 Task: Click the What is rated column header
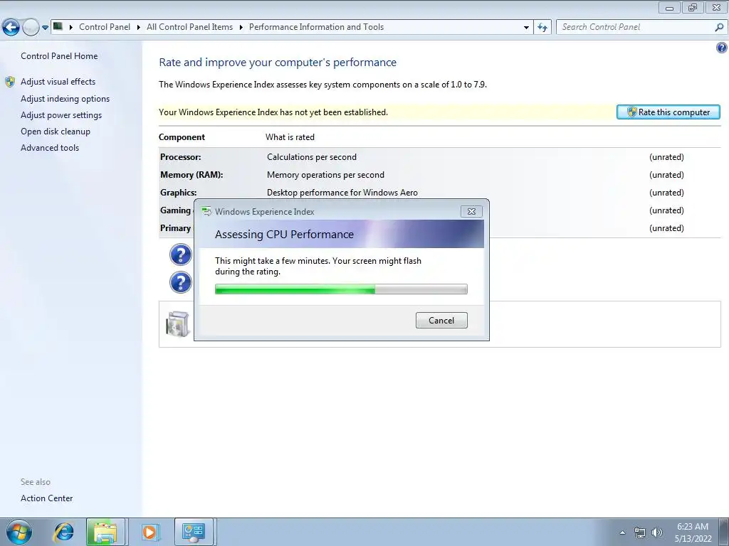point(290,137)
